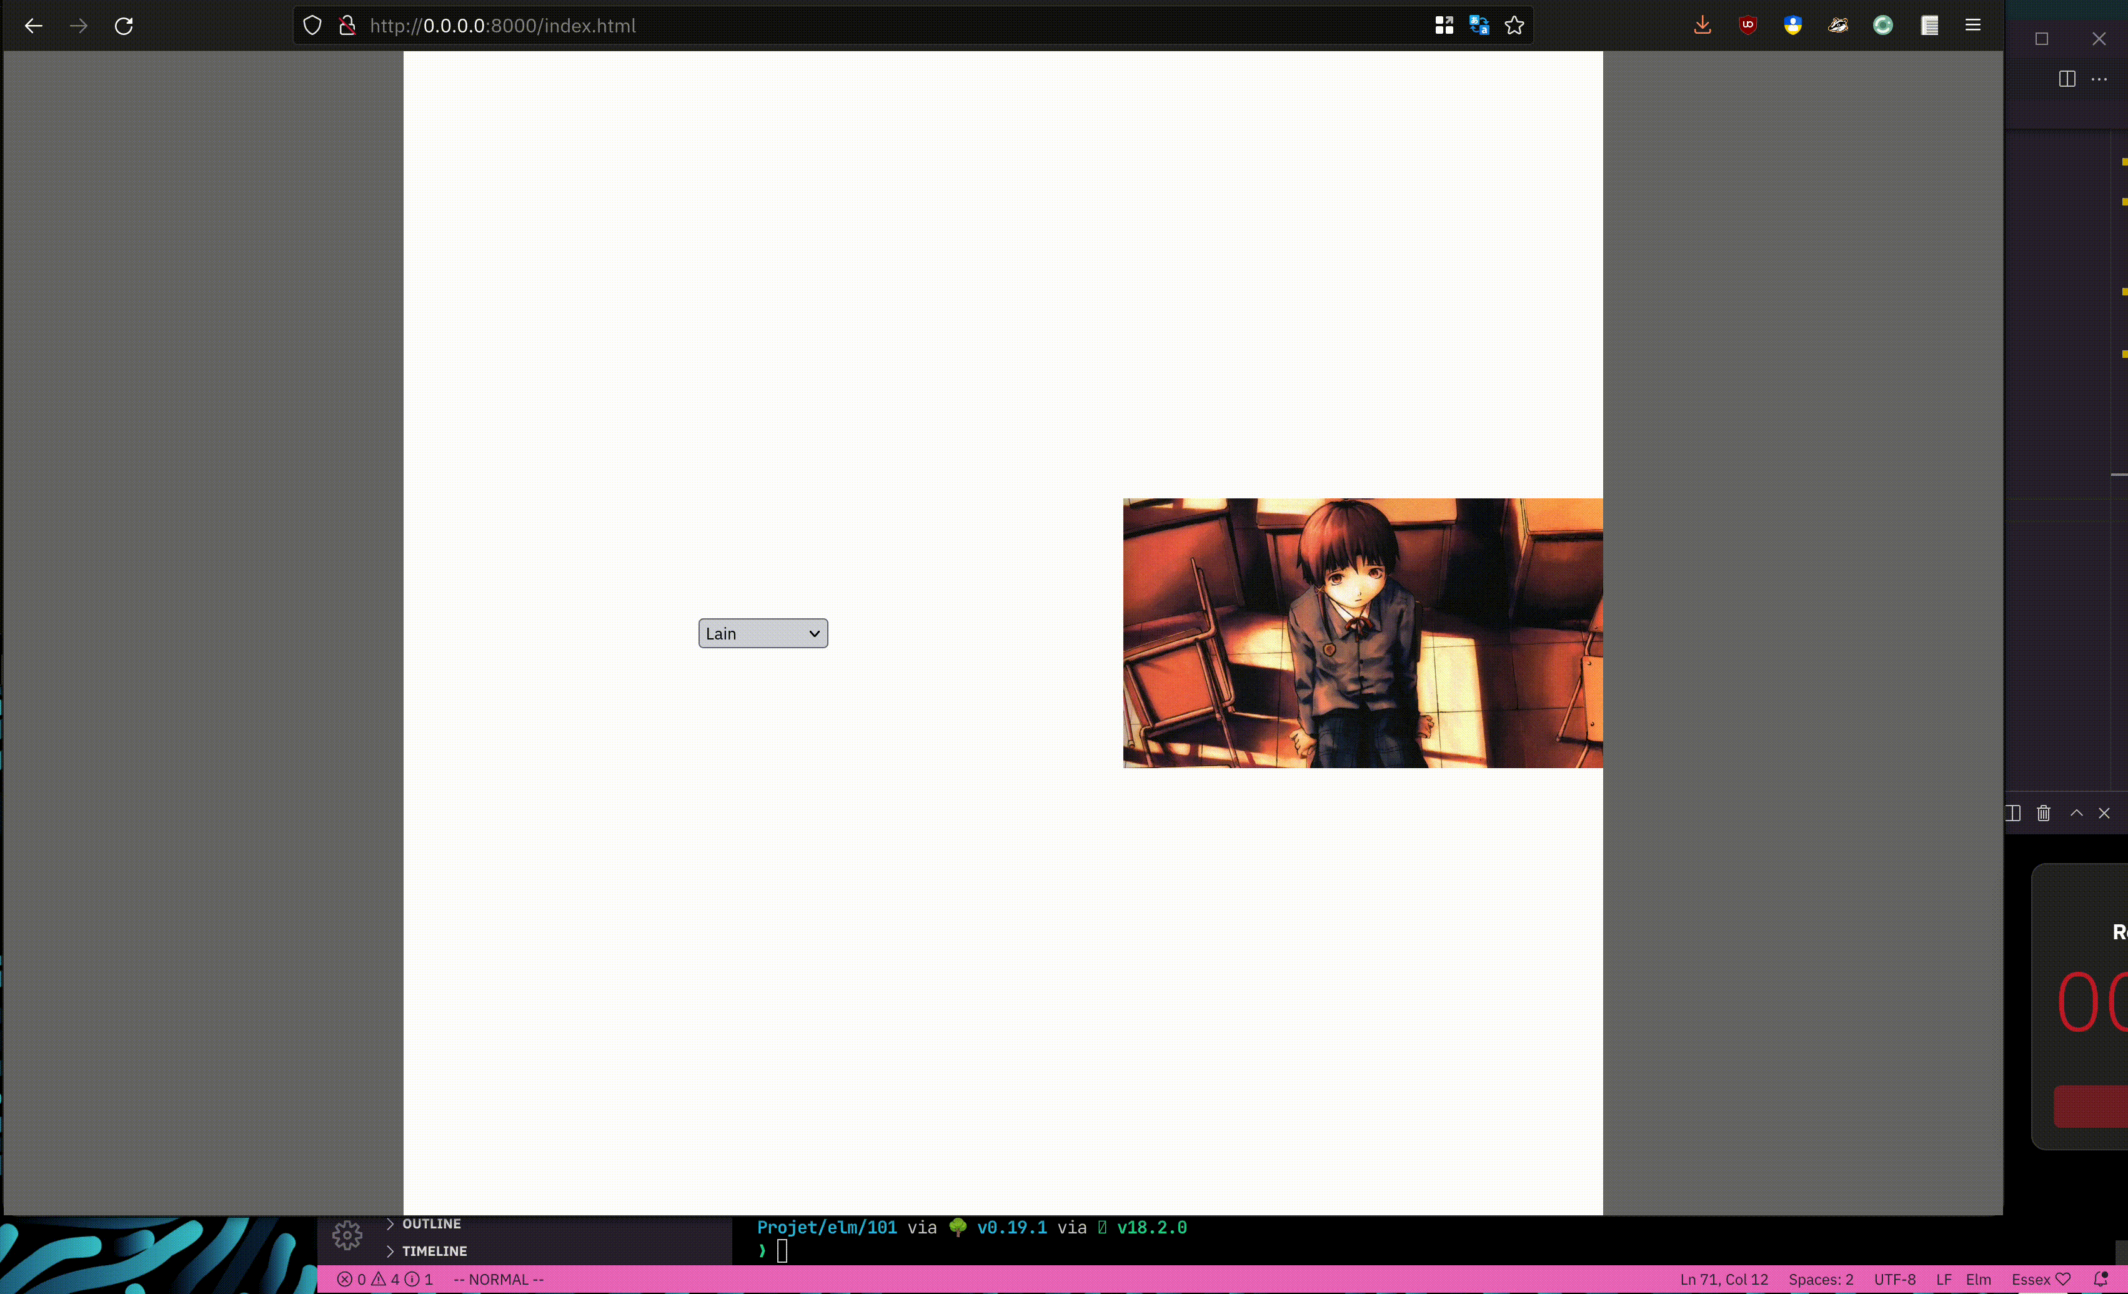Open Firefox hamburger application menu
2128x1294 pixels.
(x=1972, y=26)
